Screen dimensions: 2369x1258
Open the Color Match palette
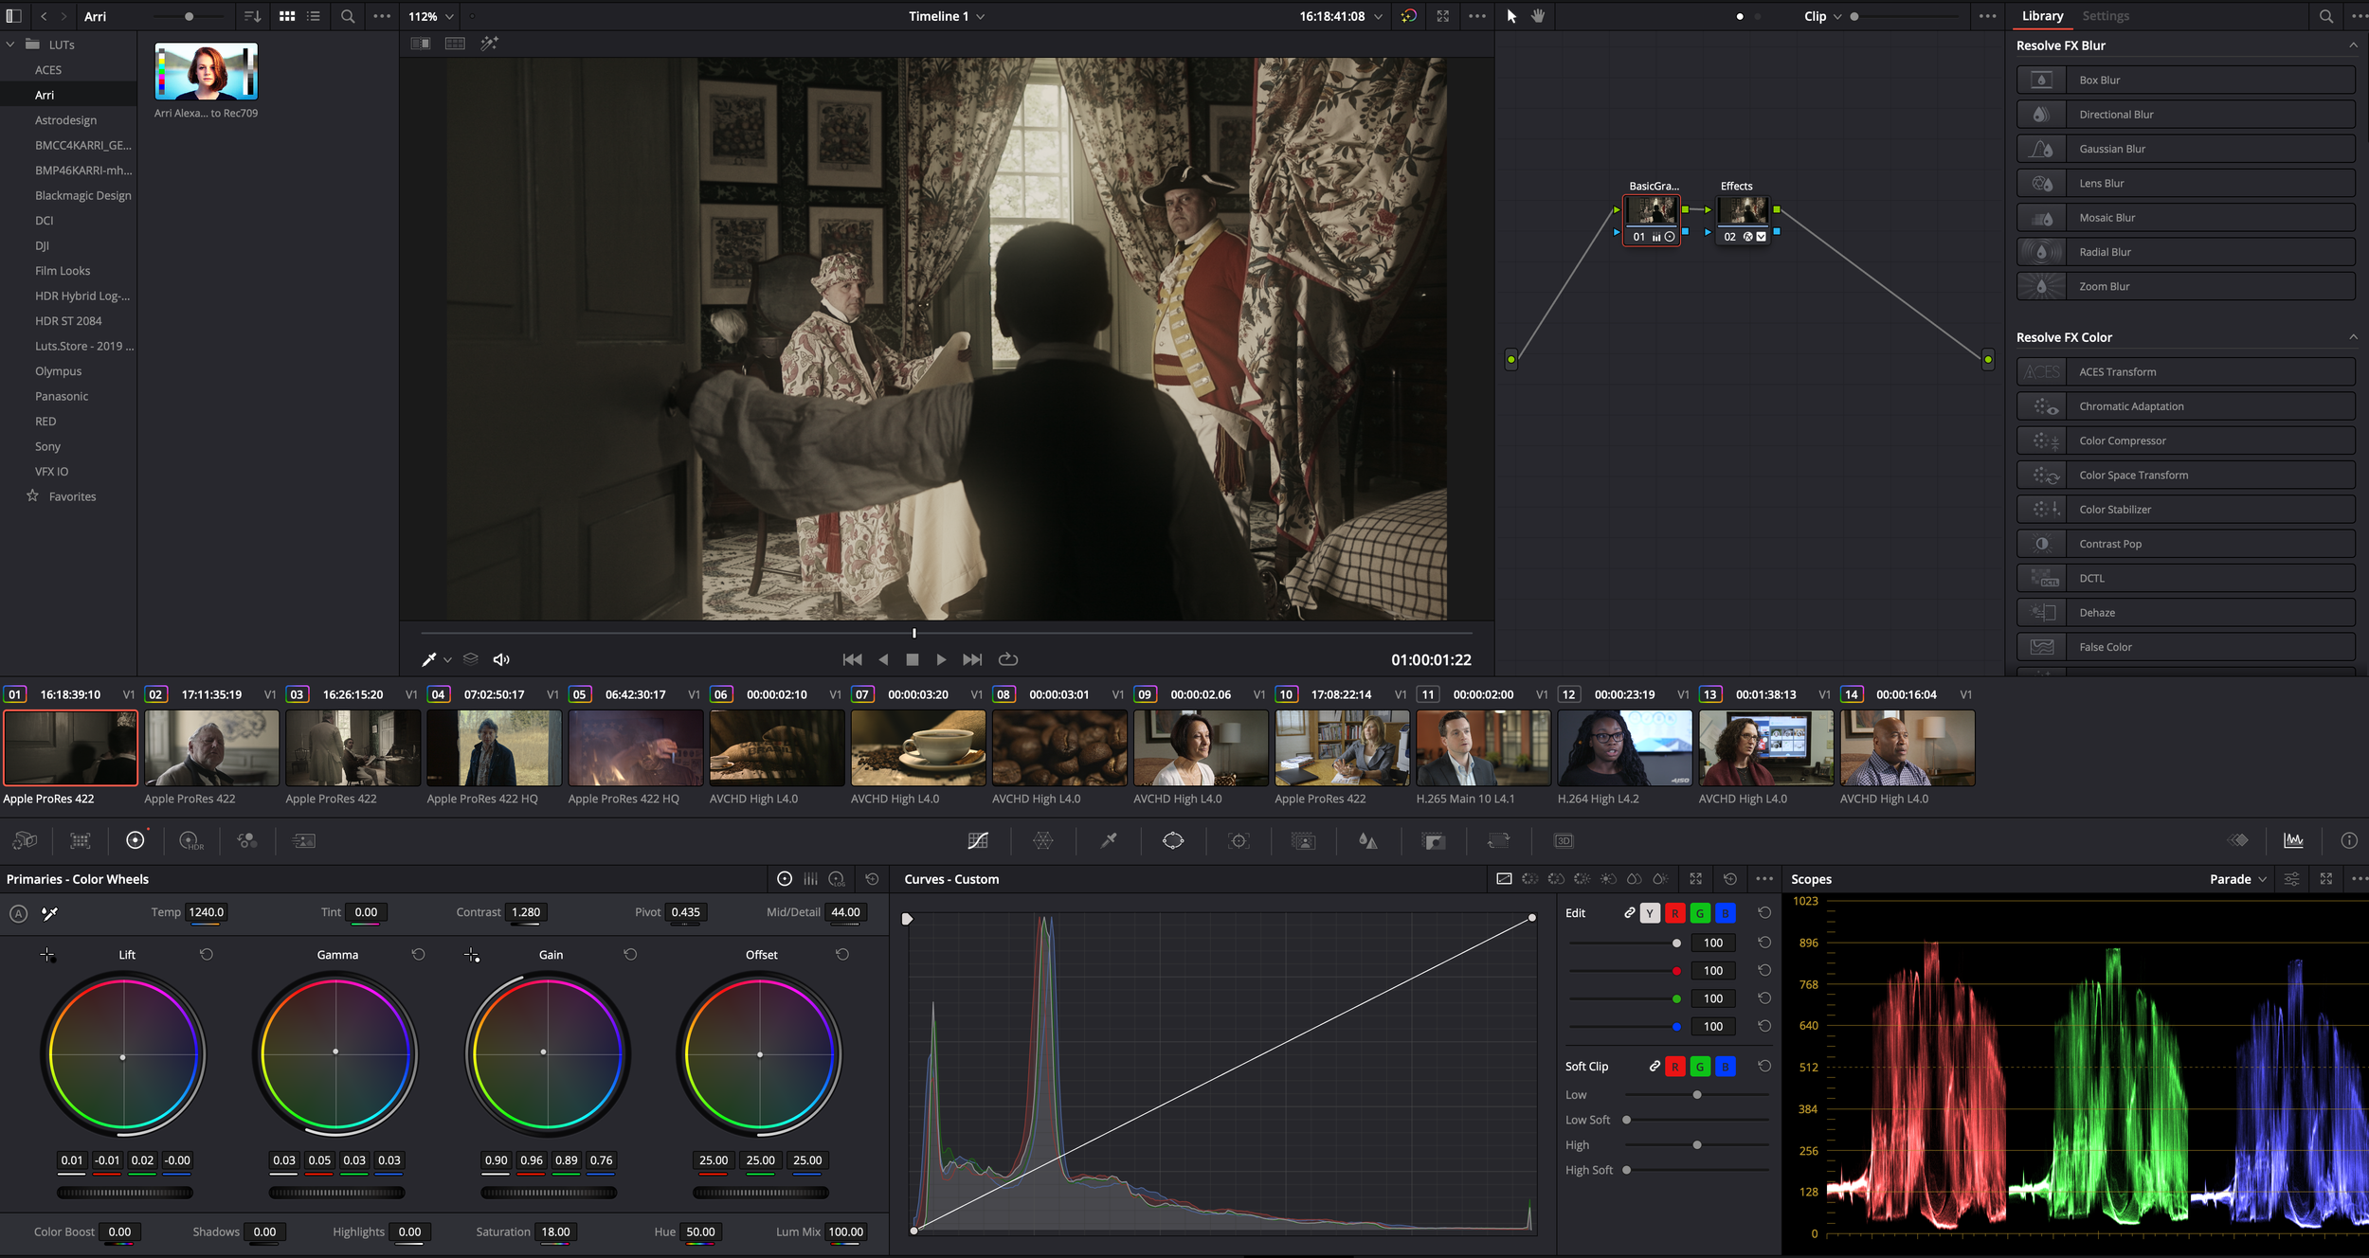81,840
